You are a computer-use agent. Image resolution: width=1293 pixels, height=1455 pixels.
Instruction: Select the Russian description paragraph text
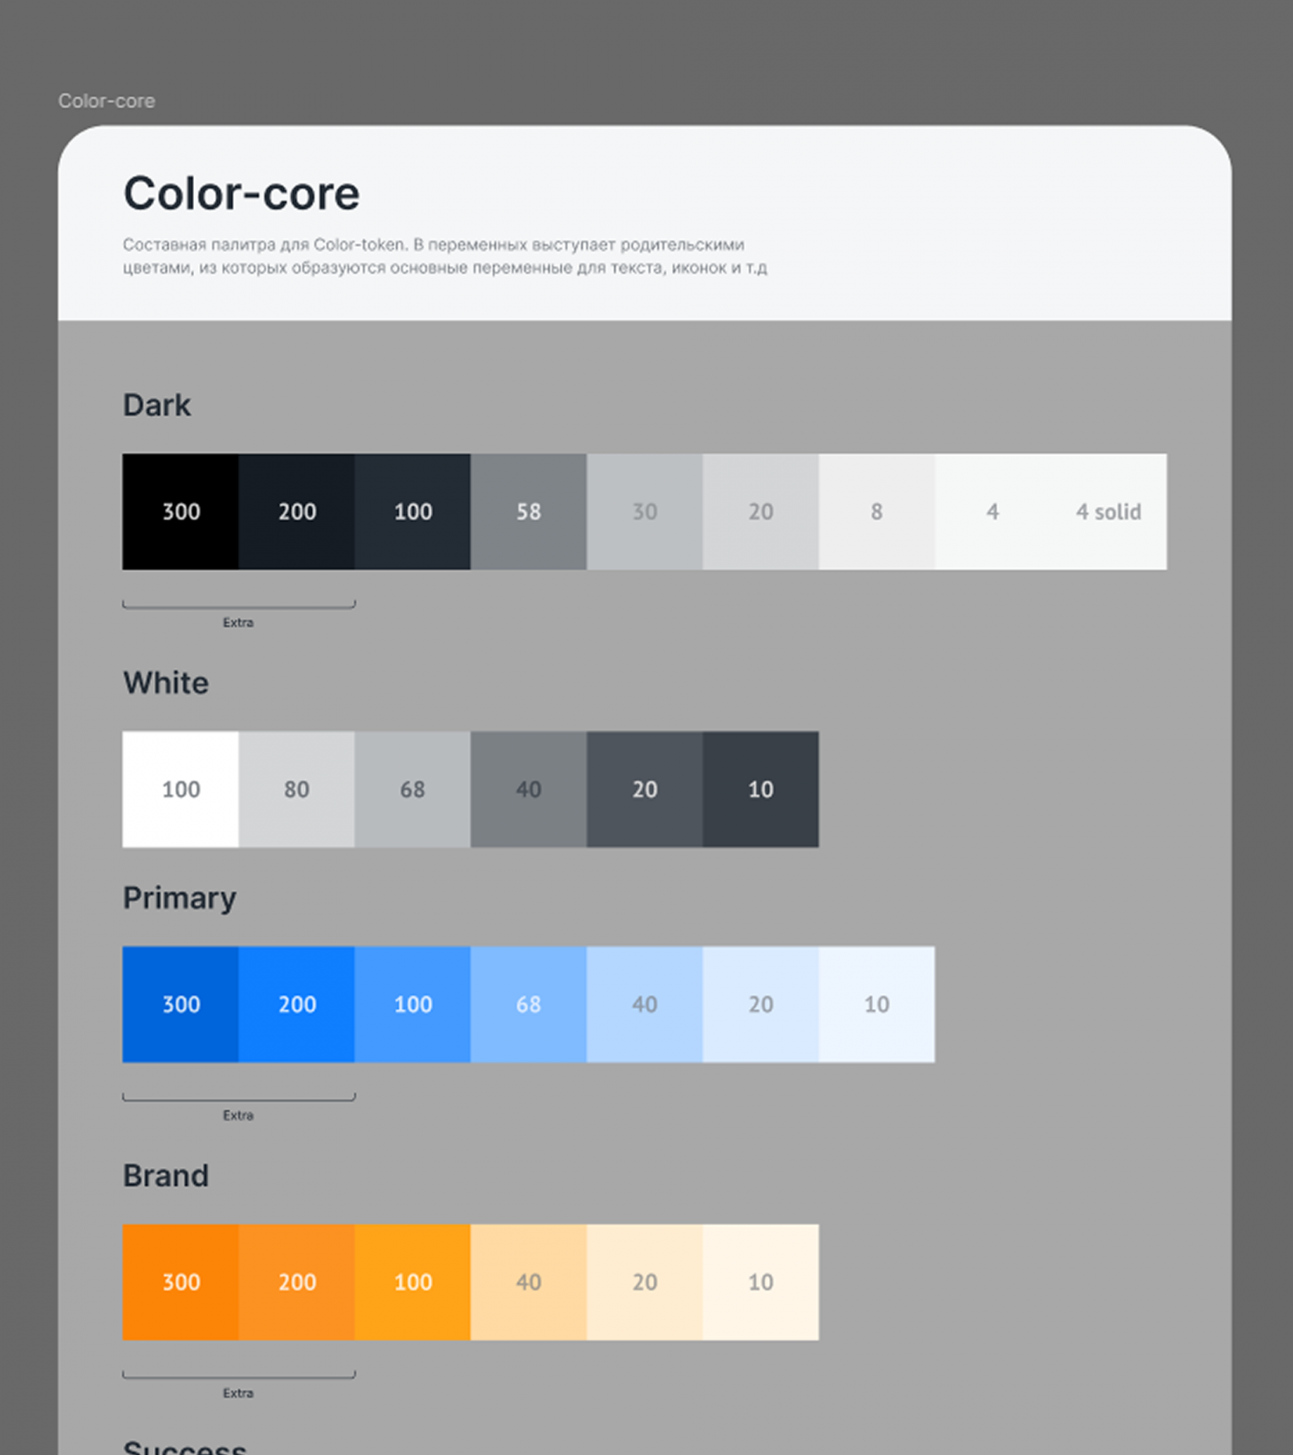click(x=444, y=256)
